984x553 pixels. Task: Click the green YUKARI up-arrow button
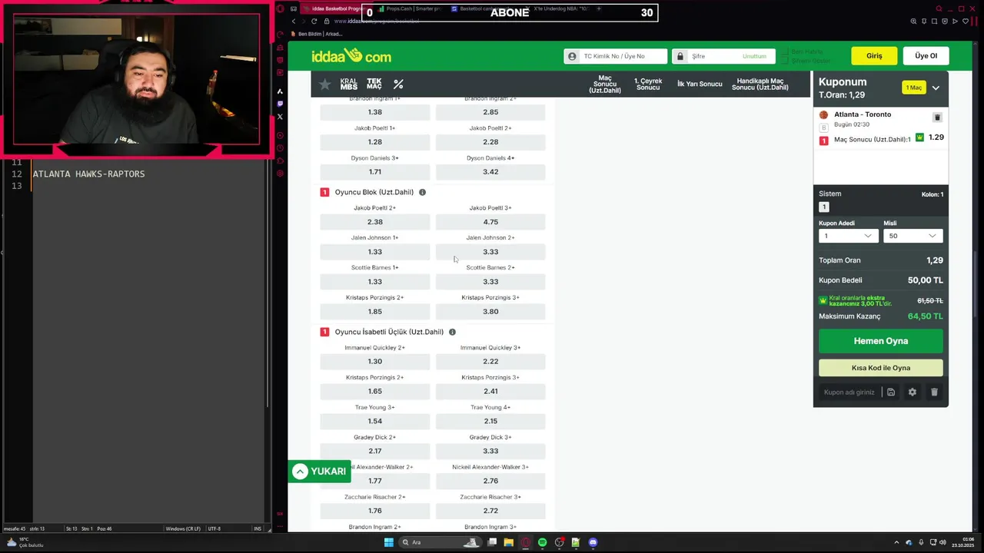pyautogui.click(x=320, y=472)
